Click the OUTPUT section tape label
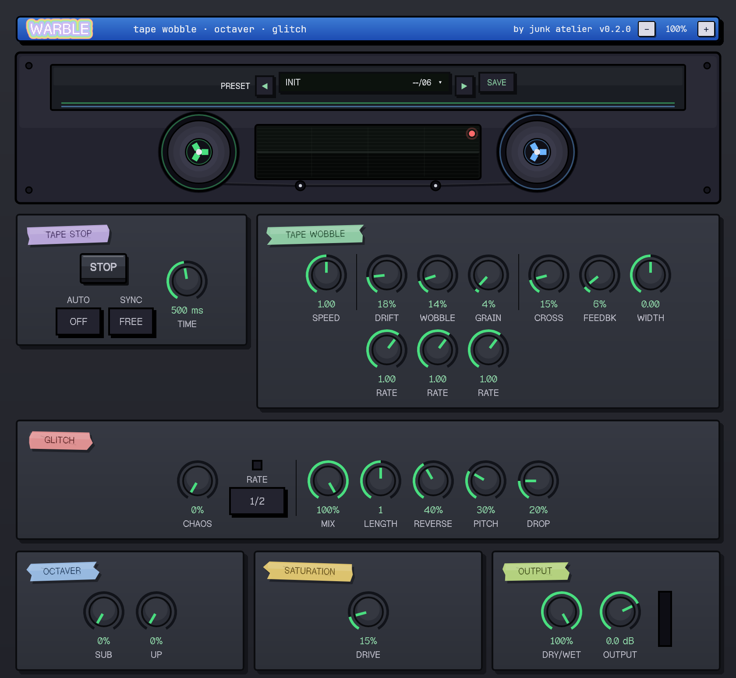This screenshot has width=736, height=678. coord(535,571)
